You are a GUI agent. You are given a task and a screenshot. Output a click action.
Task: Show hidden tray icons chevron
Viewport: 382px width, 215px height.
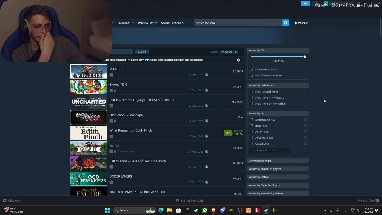(325, 211)
